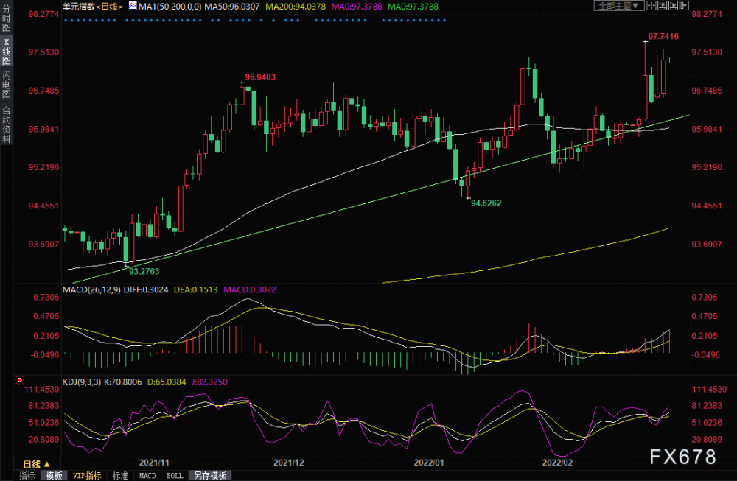Switch to K线图 side tab
737x481 pixels.
[6, 52]
